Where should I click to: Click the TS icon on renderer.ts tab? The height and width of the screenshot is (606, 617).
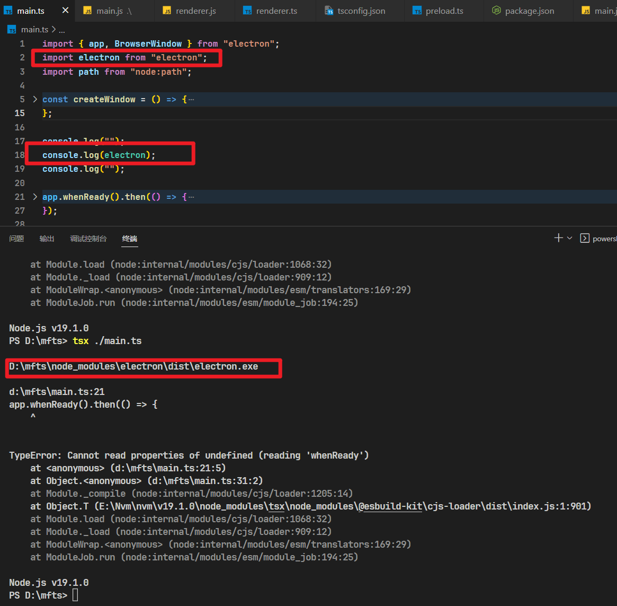pyautogui.click(x=247, y=11)
